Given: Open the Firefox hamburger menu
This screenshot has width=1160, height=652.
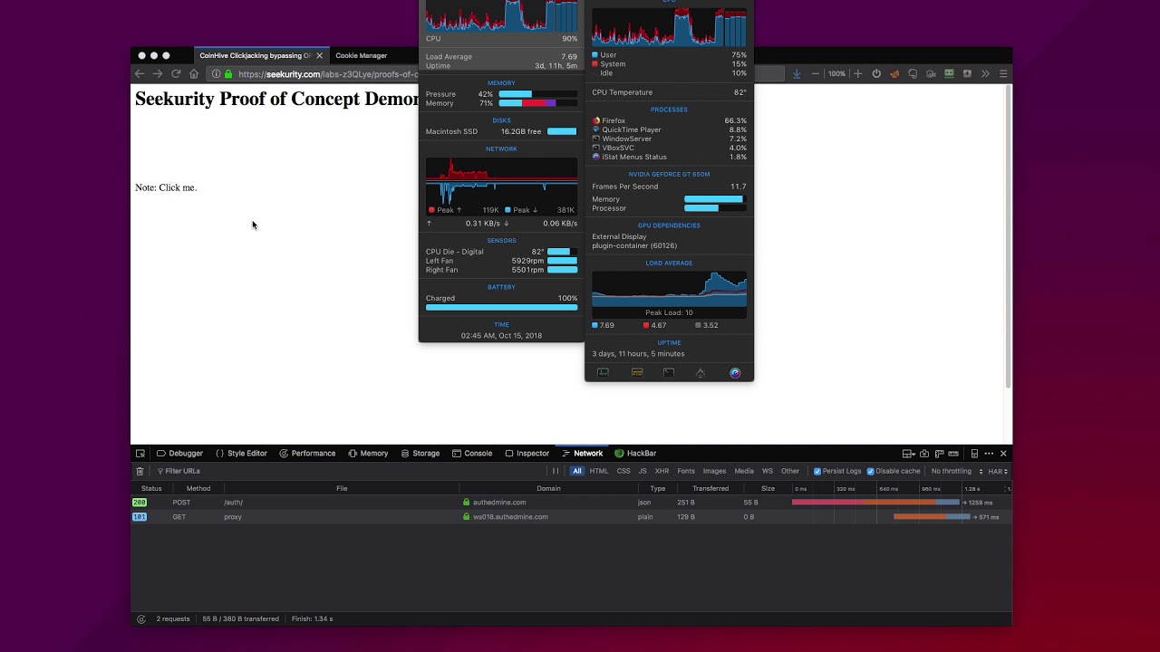Looking at the screenshot, I should point(1003,73).
